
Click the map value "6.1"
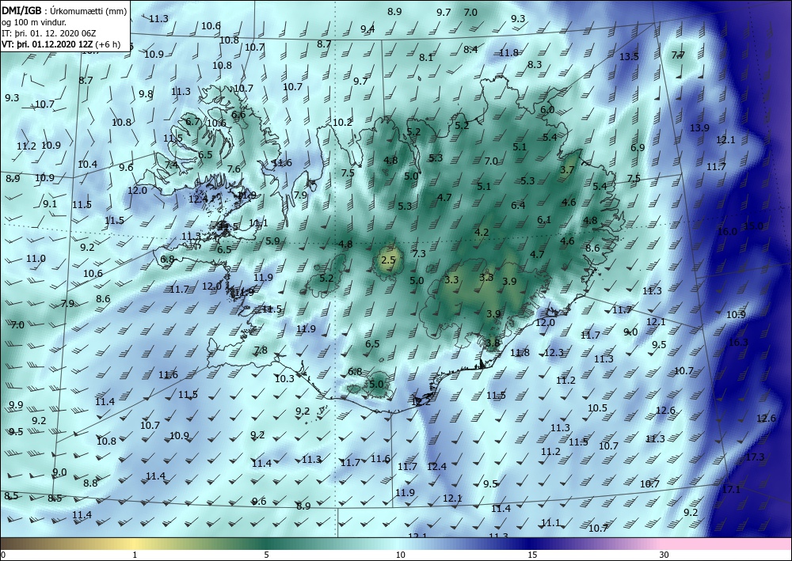coord(544,219)
